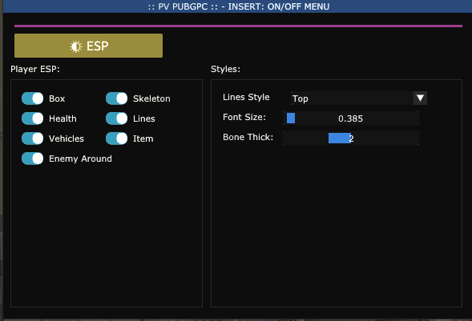Screen dimensions: 472x321
Task: Click the sun icon on ESP tab
Action: pos(76,46)
